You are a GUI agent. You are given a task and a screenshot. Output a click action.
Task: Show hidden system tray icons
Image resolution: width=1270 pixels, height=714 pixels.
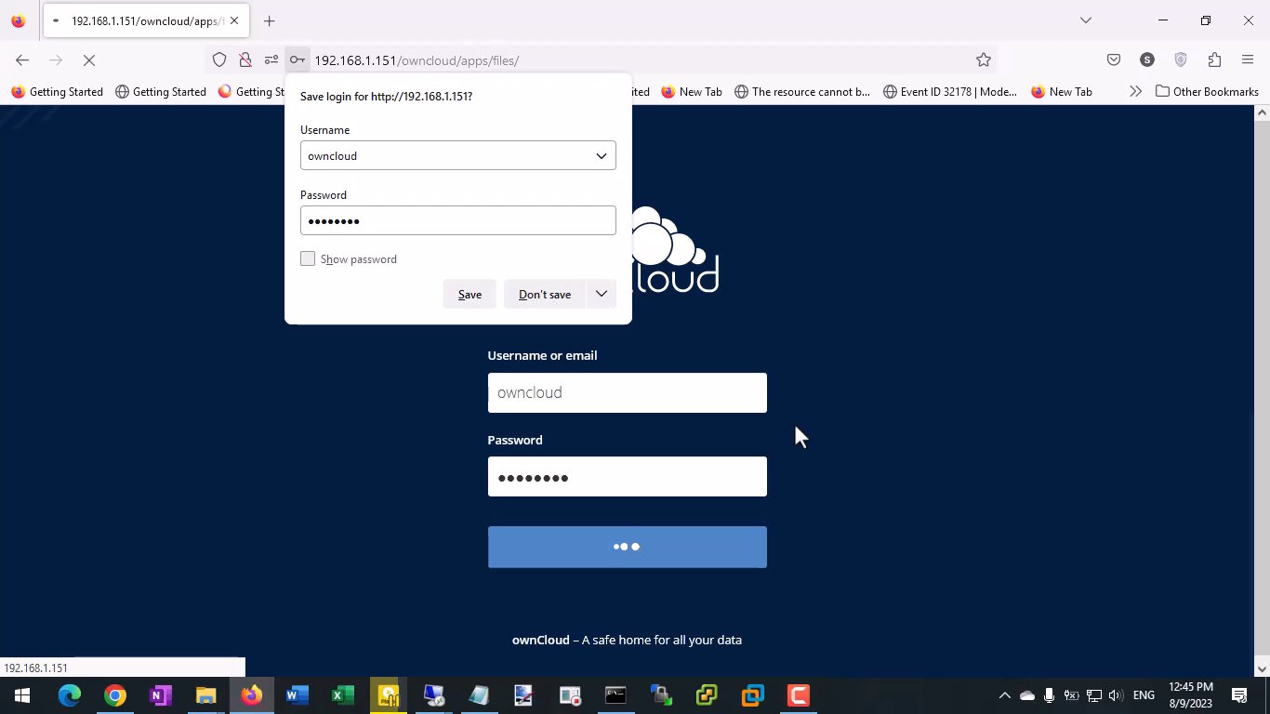(x=1004, y=695)
